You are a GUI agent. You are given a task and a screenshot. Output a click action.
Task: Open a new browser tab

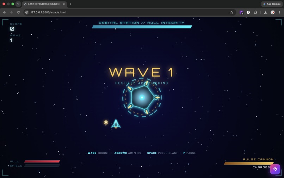pos(70,4)
